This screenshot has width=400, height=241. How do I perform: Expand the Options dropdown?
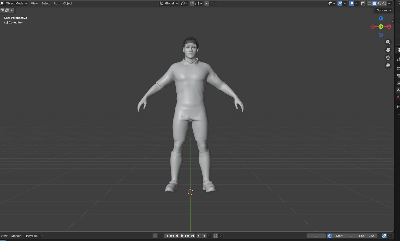pos(384,10)
